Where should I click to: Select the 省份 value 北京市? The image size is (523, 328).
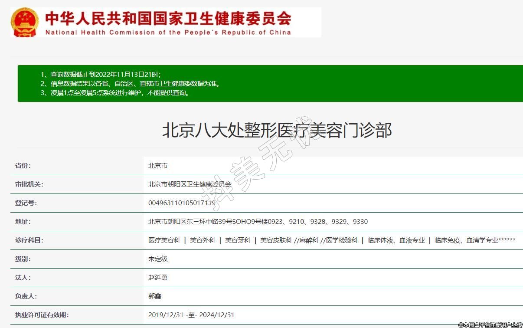coord(158,166)
